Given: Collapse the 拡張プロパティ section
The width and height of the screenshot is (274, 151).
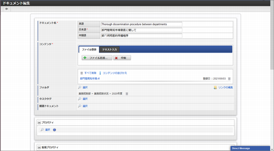Looking at the screenshot, I should (39, 147).
